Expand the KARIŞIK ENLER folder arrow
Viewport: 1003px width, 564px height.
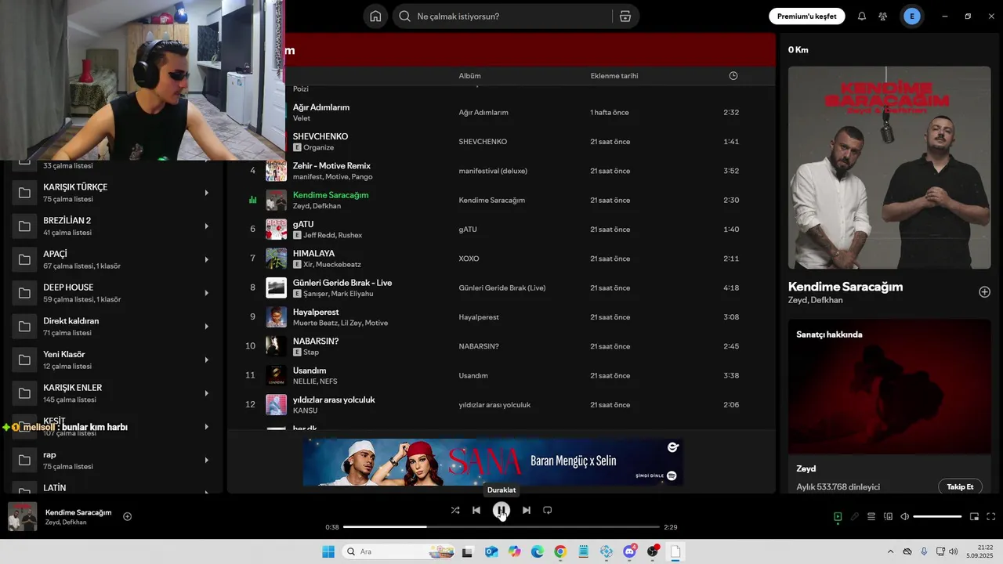(207, 393)
